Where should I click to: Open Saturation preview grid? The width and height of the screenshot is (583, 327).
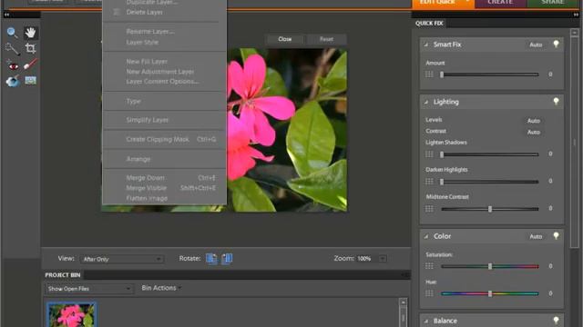point(429,266)
